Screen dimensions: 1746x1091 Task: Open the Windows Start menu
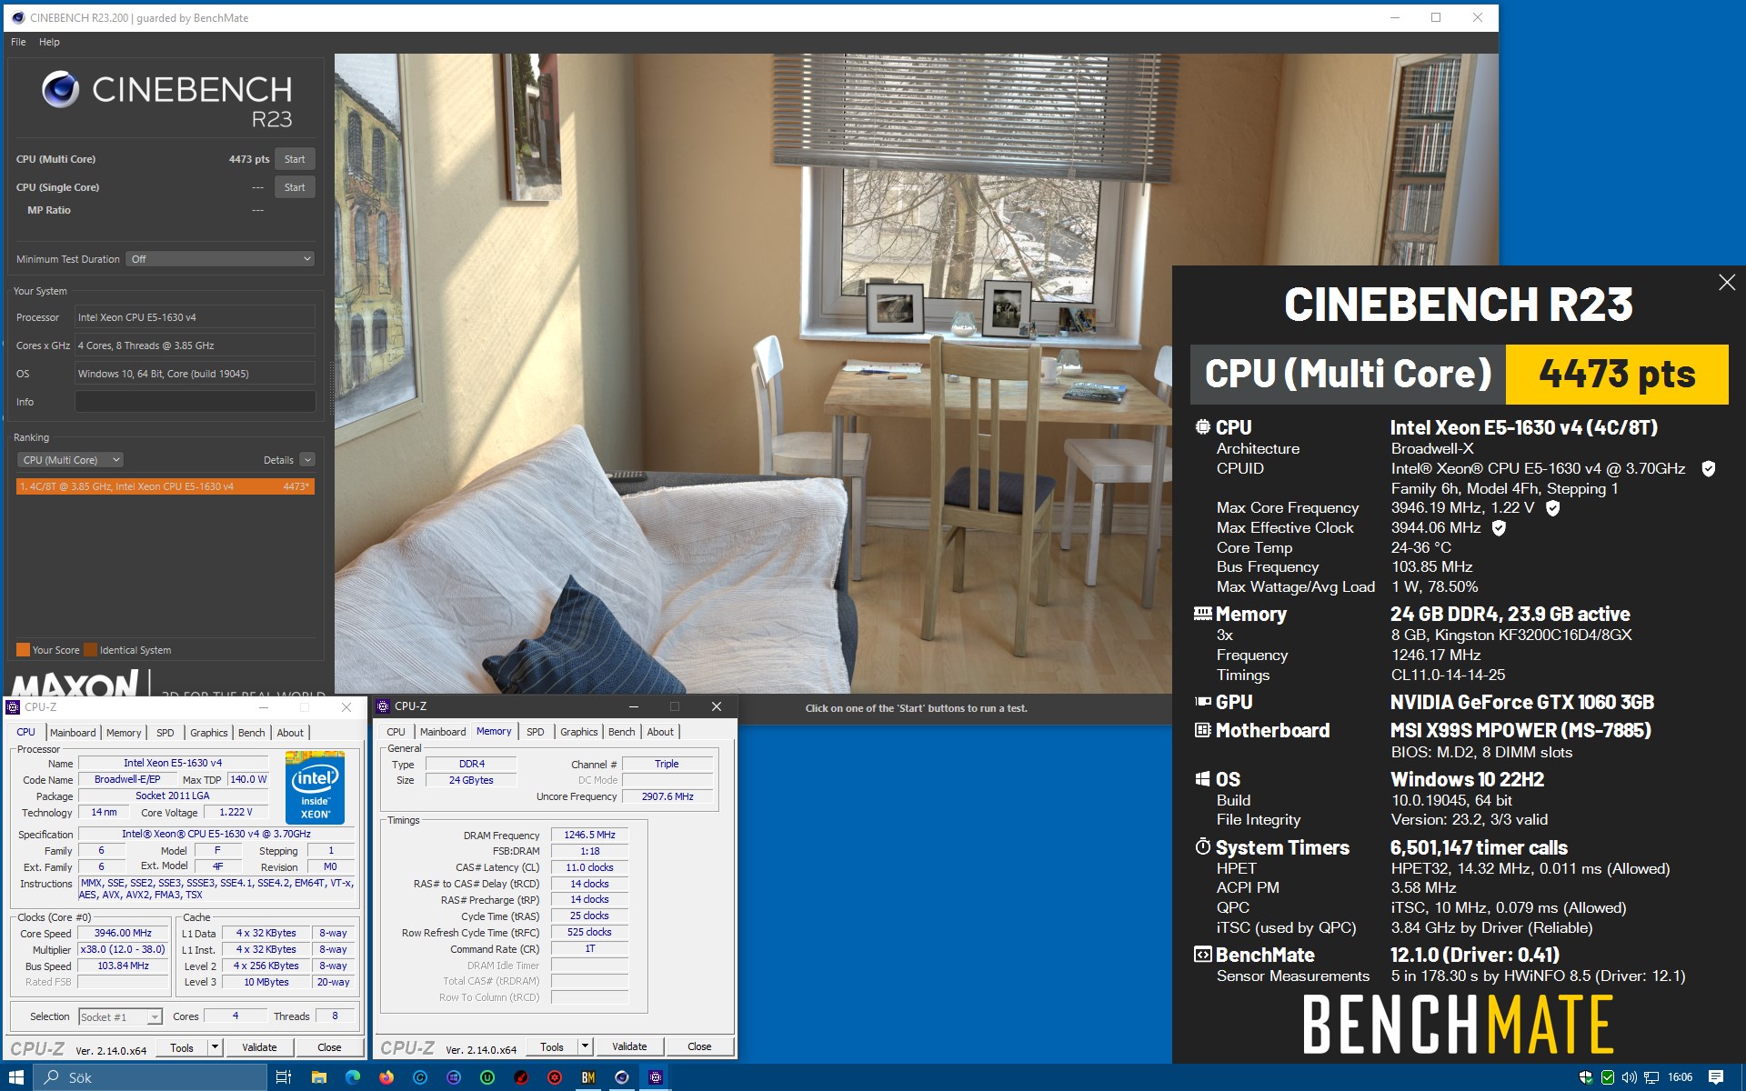pyautogui.click(x=16, y=1077)
